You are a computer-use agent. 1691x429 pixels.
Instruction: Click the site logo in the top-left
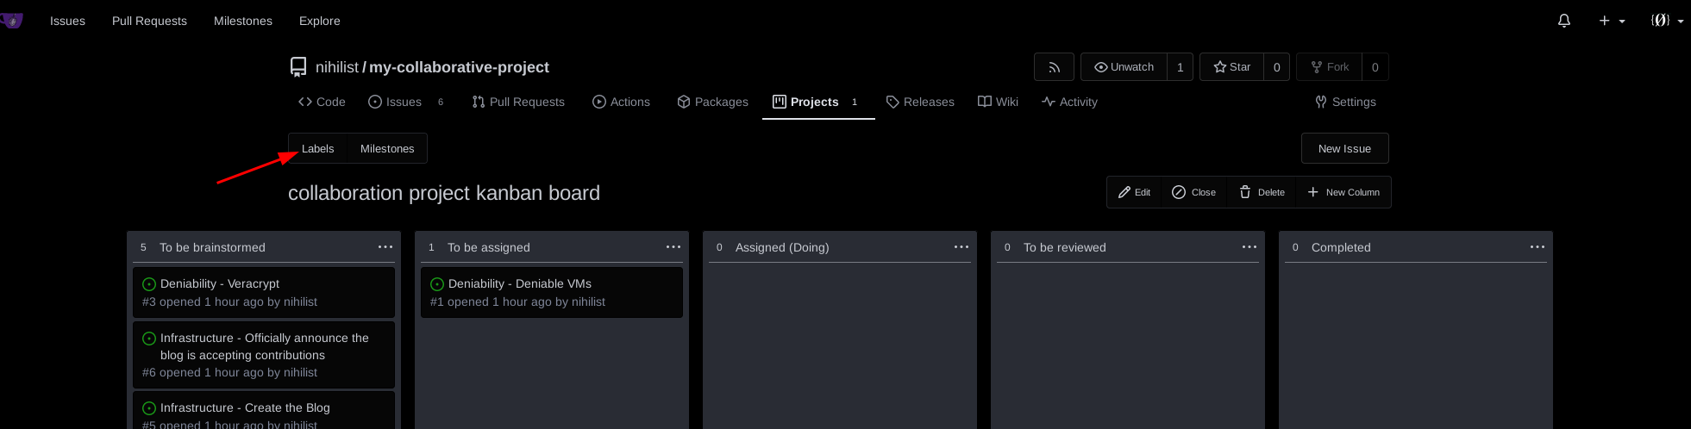point(12,21)
